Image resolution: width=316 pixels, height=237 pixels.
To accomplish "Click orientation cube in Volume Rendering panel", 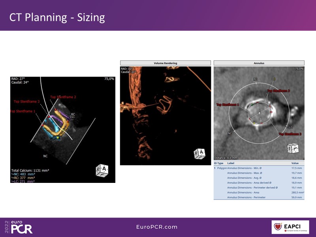I will 199,153.
